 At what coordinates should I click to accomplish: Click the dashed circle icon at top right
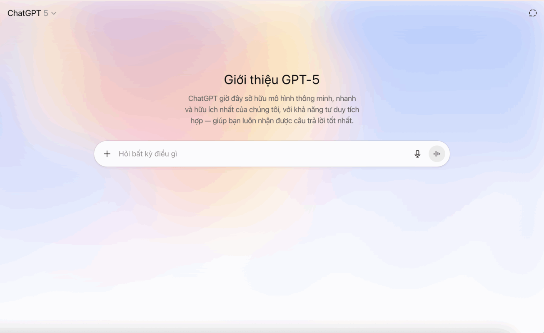click(533, 13)
